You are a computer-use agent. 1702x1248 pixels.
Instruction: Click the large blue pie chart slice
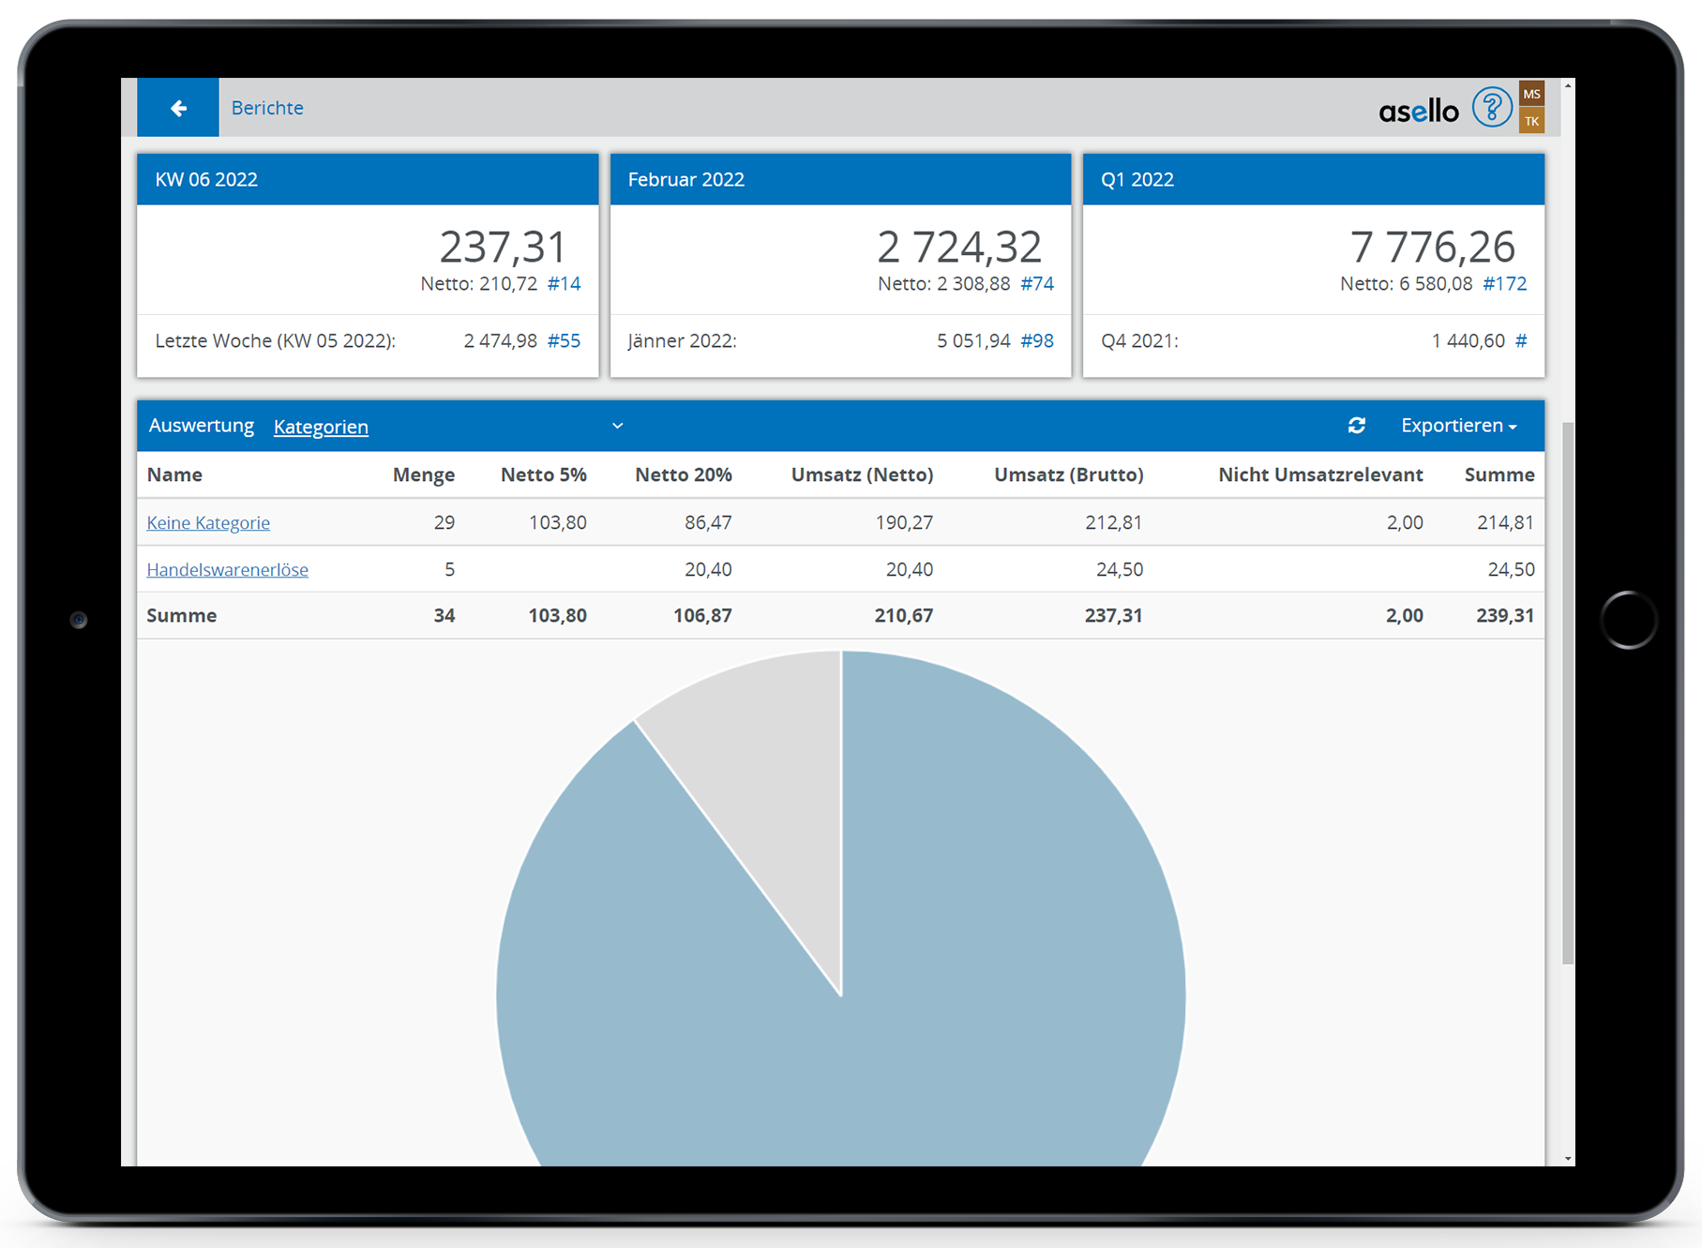click(x=938, y=938)
